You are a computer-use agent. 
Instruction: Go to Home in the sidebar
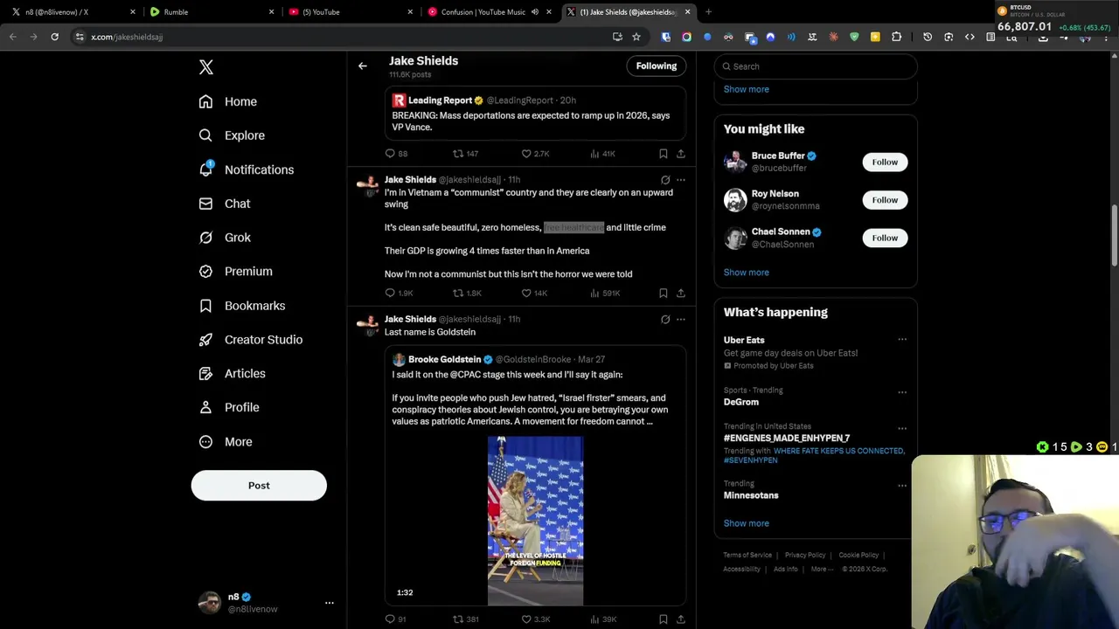coord(228,102)
